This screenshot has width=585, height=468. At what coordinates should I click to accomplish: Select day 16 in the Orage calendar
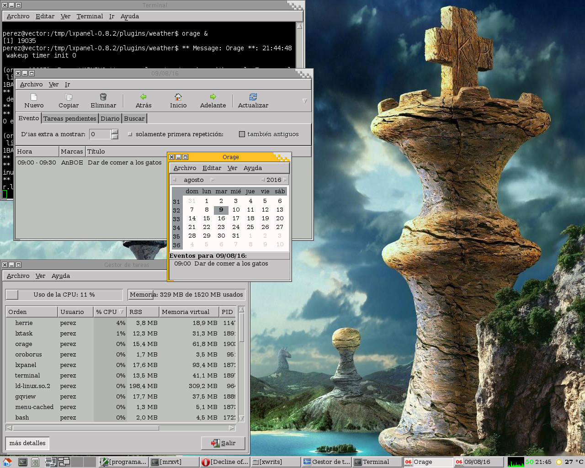[221, 218]
